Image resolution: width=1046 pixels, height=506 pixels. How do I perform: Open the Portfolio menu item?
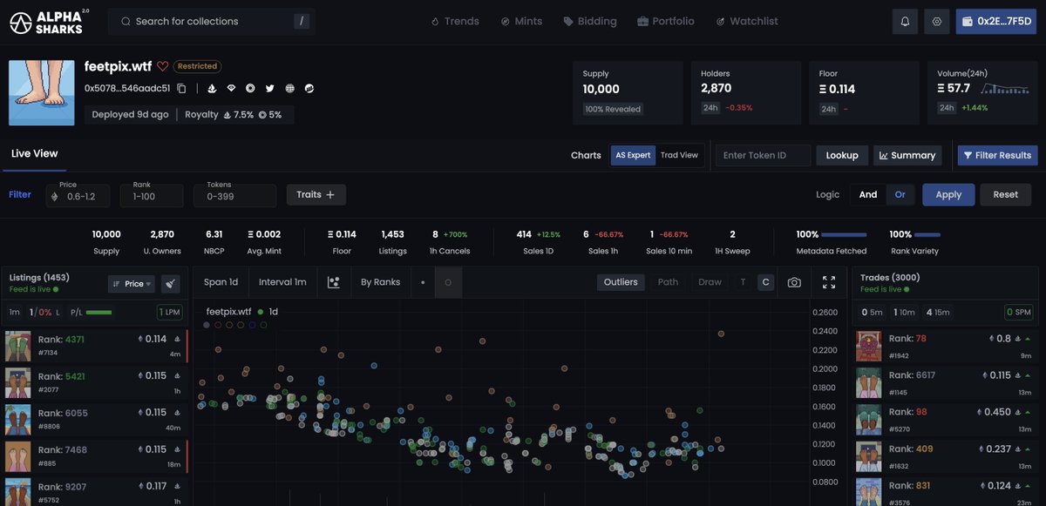666,20
